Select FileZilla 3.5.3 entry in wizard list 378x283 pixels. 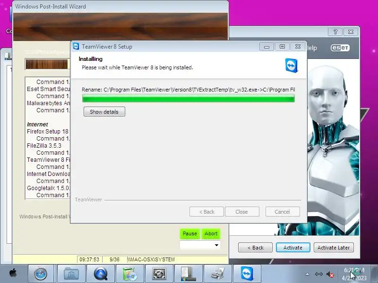click(44, 146)
